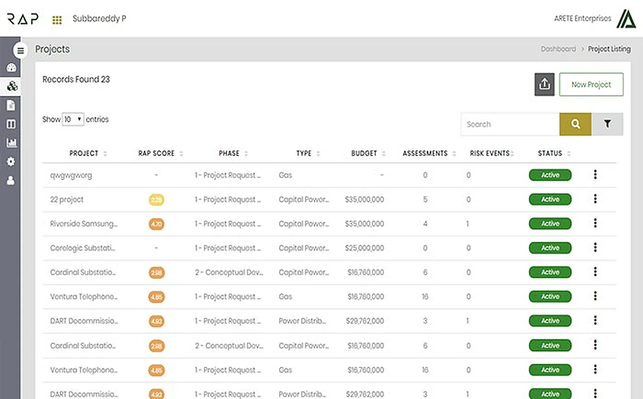Open actions menu for Corelogic Substation row
The image size is (643, 399).
point(595,247)
